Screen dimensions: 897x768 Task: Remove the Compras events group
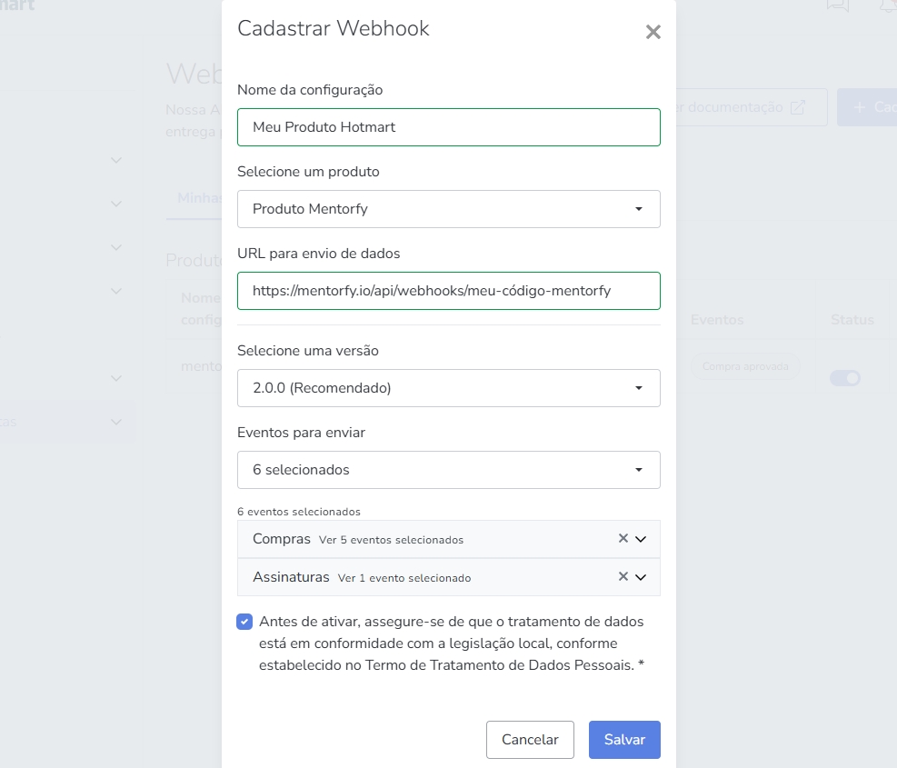tap(623, 539)
